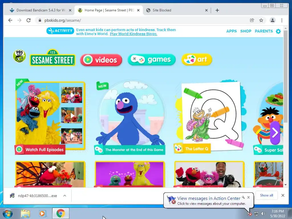Close the downloads bar

point(283,195)
